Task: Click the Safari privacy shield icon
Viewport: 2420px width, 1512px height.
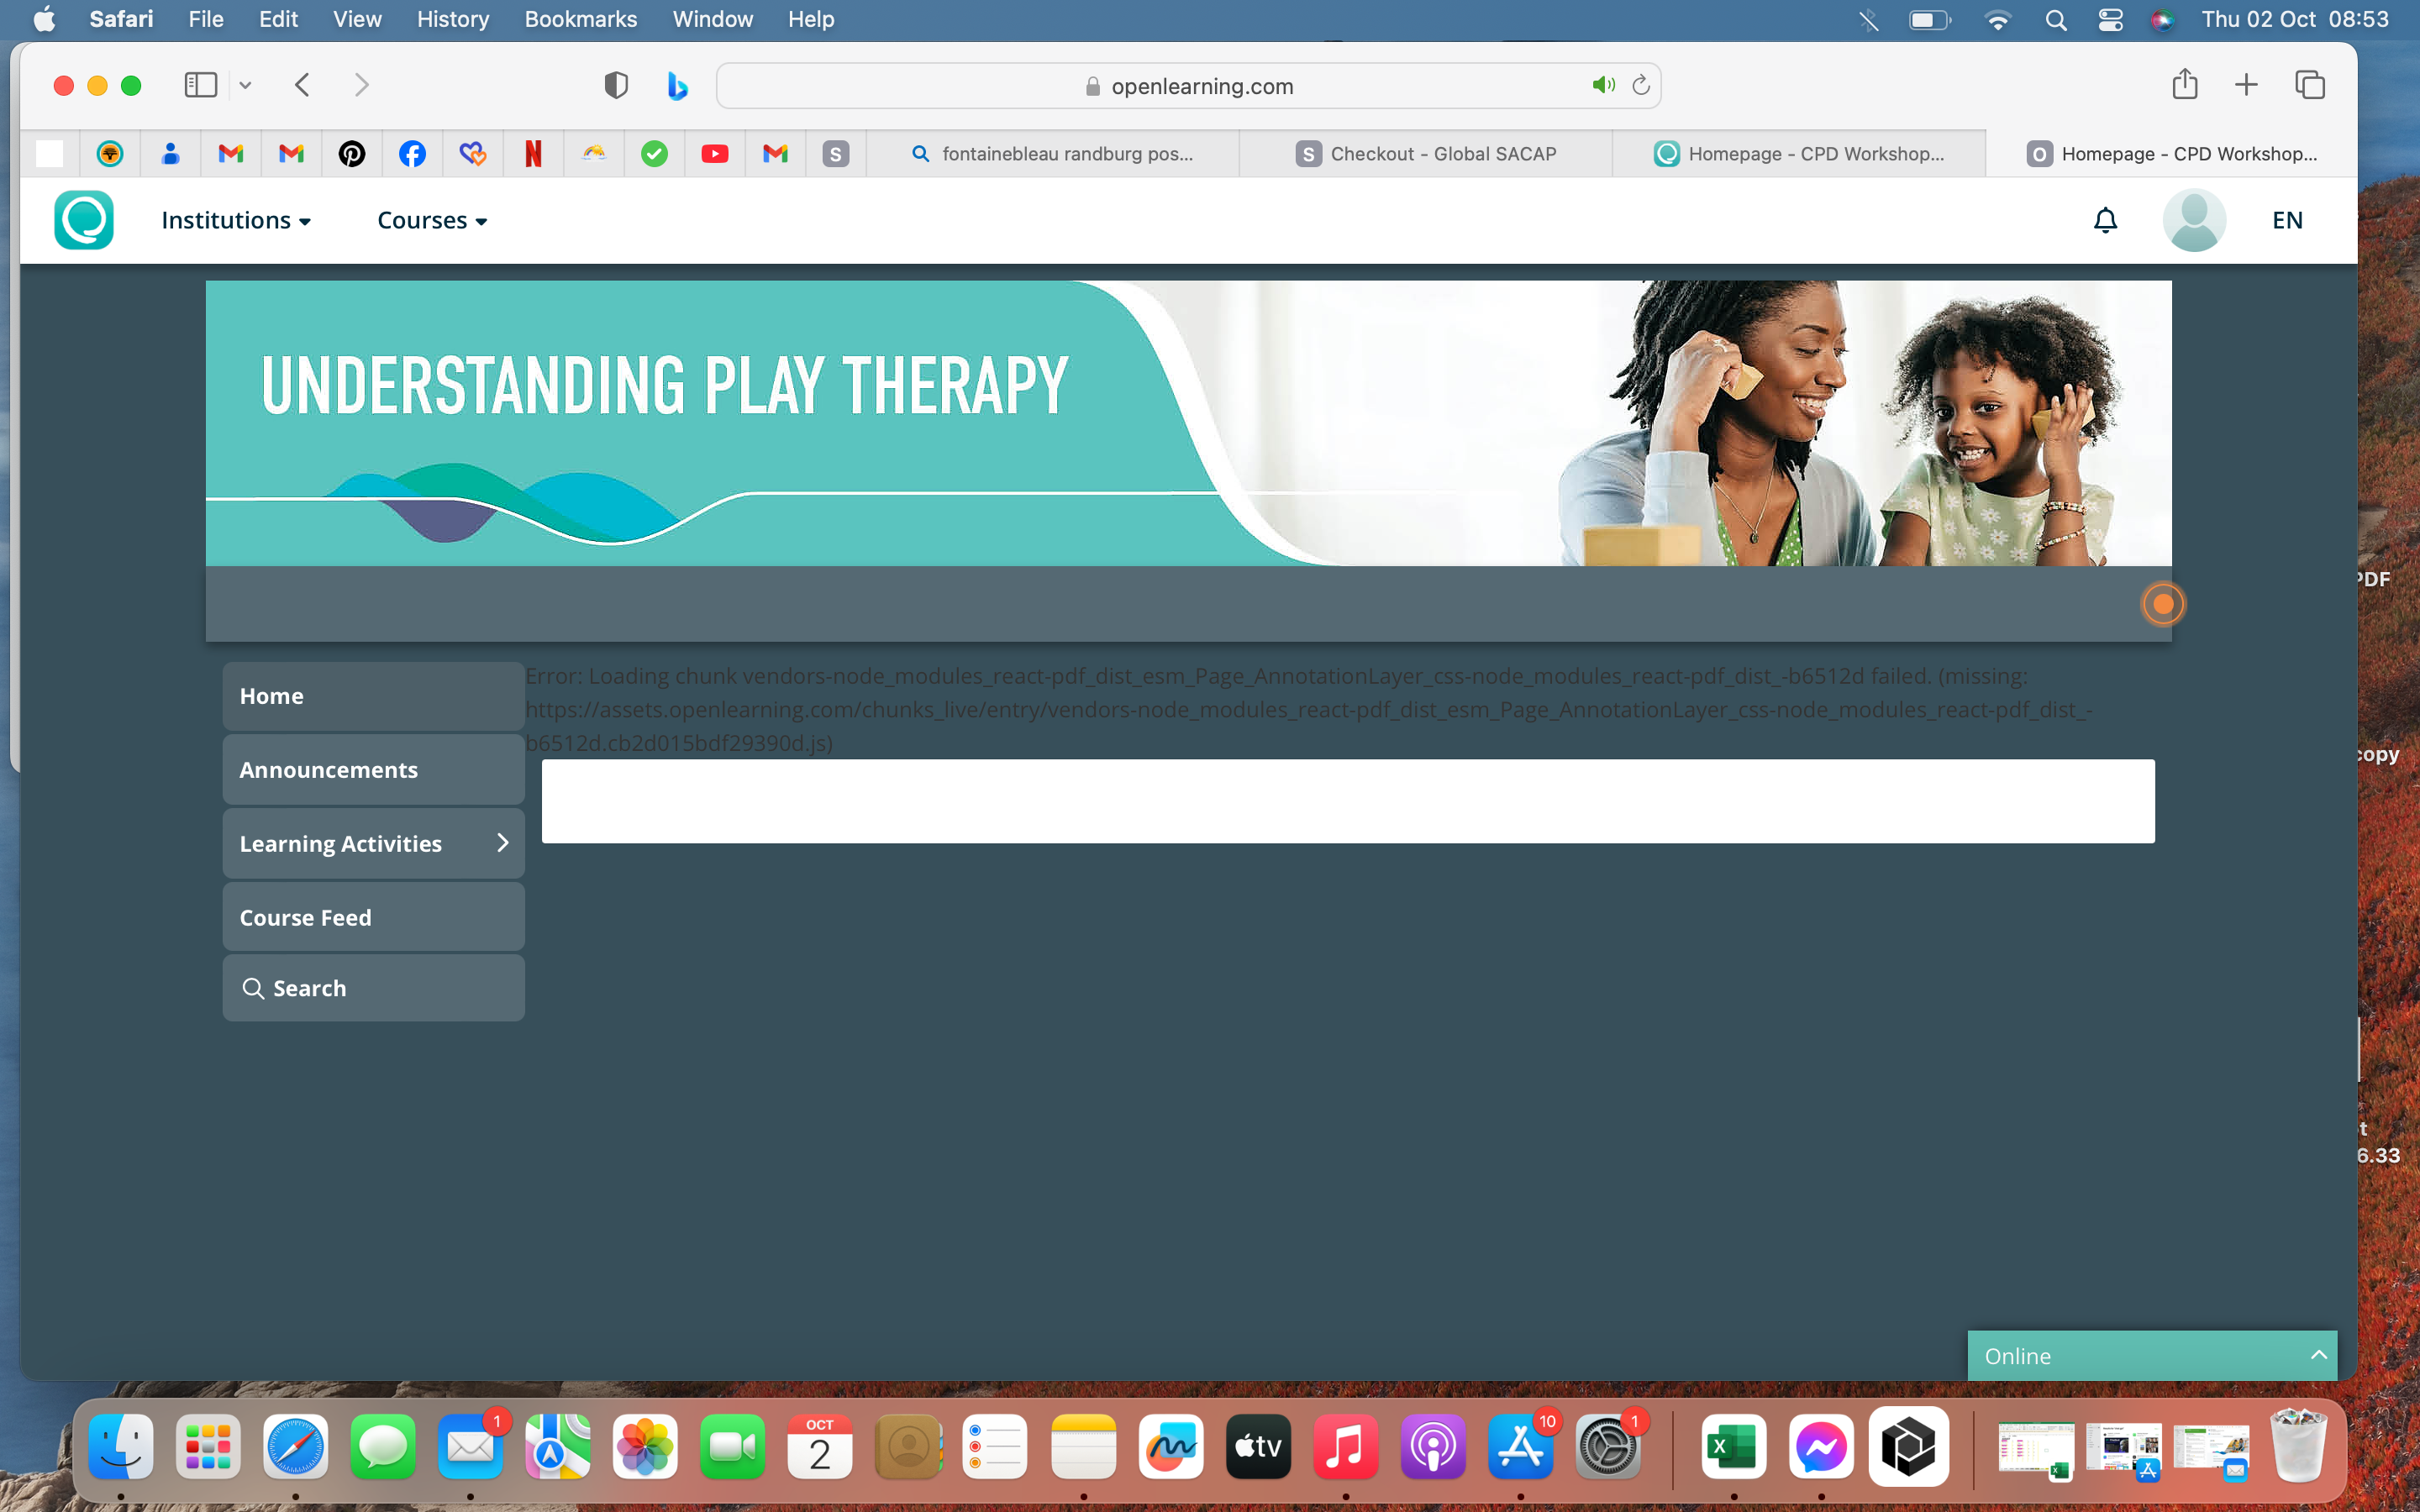Action: [x=616, y=86]
